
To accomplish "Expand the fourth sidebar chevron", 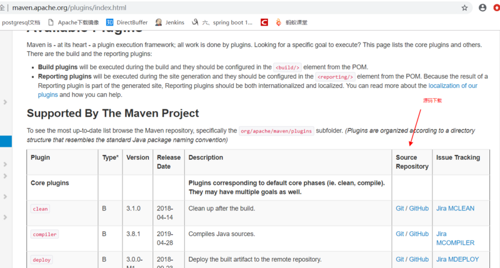I will coord(5,197).
